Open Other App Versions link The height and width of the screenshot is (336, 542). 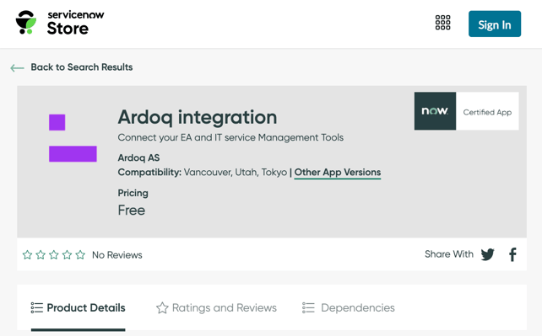338,172
